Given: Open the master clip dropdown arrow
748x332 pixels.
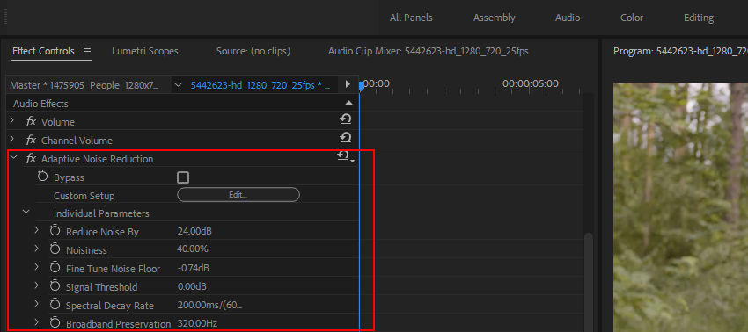Looking at the screenshot, I should 178,85.
